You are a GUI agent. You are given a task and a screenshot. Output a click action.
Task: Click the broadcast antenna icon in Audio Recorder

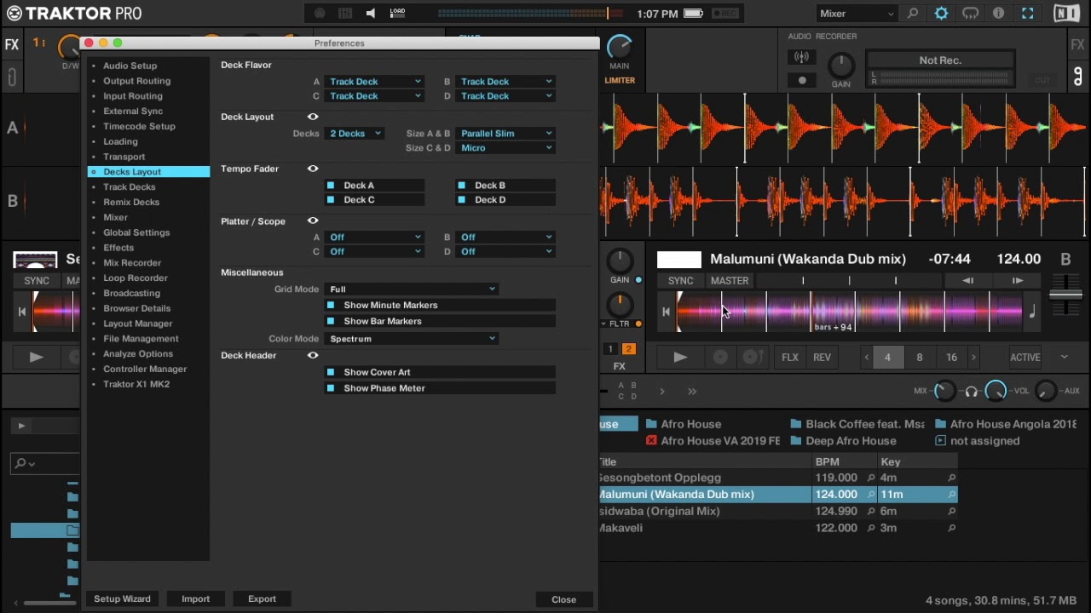801,57
